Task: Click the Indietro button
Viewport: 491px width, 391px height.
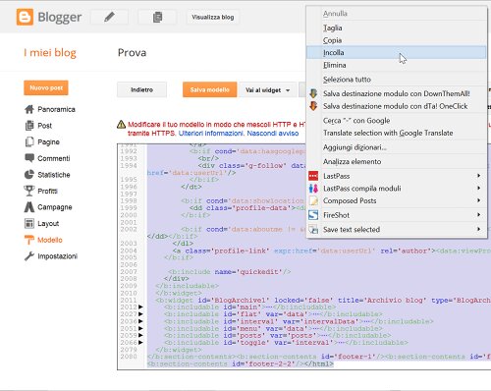Action: click(141, 89)
